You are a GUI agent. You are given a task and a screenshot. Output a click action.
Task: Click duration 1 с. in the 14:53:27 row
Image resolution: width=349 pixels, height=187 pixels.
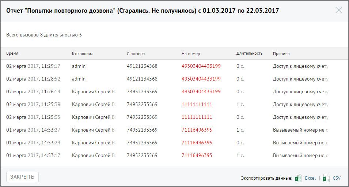240,130
